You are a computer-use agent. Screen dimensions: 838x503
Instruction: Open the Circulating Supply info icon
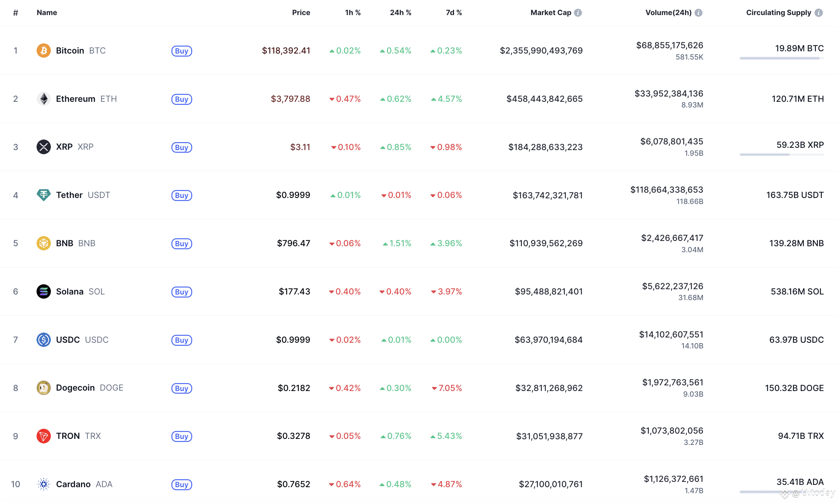click(819, 13)
